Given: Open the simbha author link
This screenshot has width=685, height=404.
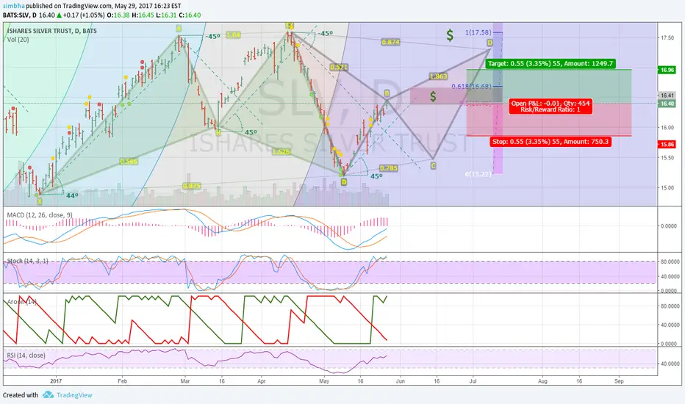Looking at the screenshot, I should pyautogui.click(x=13, y=6).
